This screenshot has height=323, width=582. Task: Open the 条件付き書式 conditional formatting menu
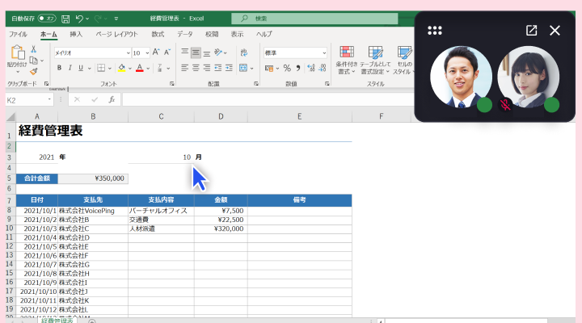point(347,59)
